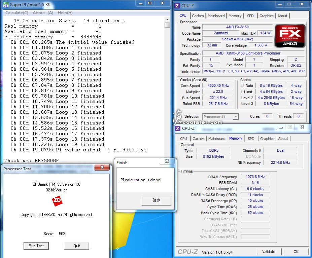Viewport: 312px width, 258px height.
Task: Click the CAS# Latency value 9.0 clocks
Action: pyautogui.click(x=255, y=189)
